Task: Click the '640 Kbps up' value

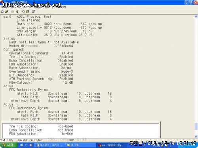Action: click(x=91, y=24)
